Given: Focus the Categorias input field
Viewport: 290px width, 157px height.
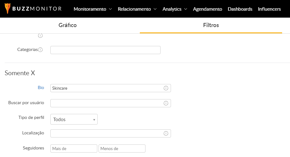Looking at the screenshot, I should click(105, 50).
